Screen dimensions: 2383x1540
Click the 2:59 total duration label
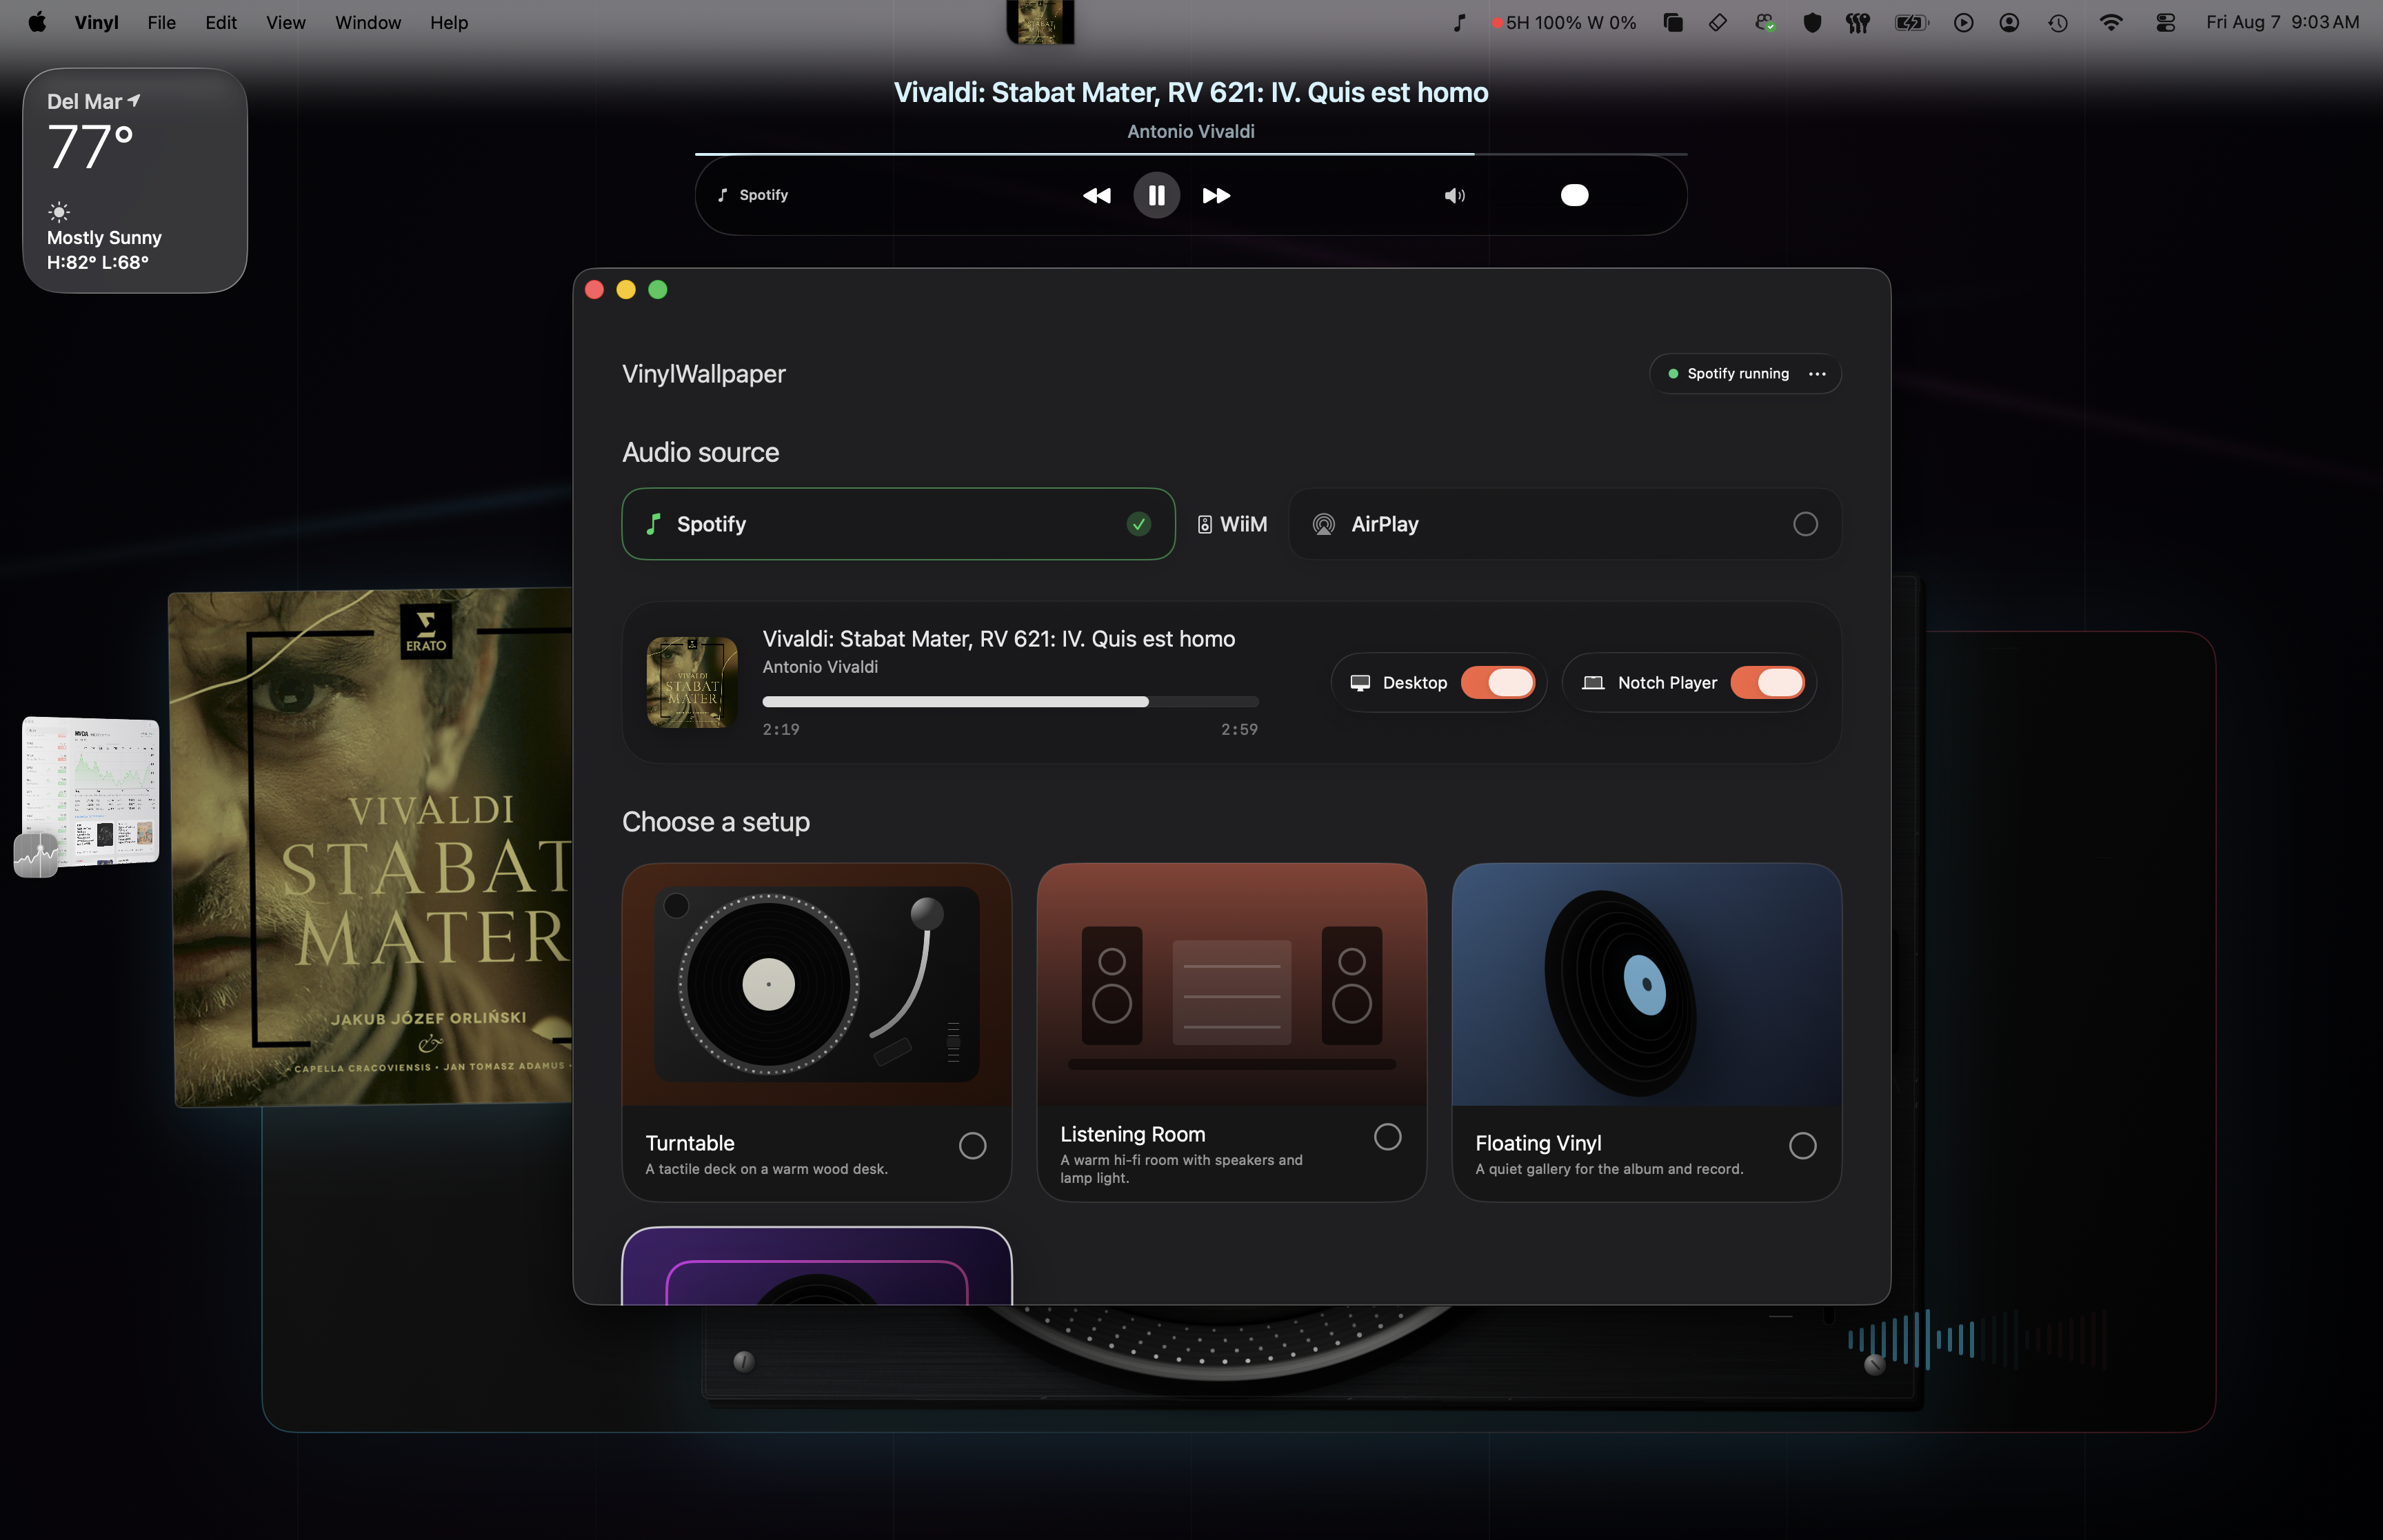[1239, 730]
